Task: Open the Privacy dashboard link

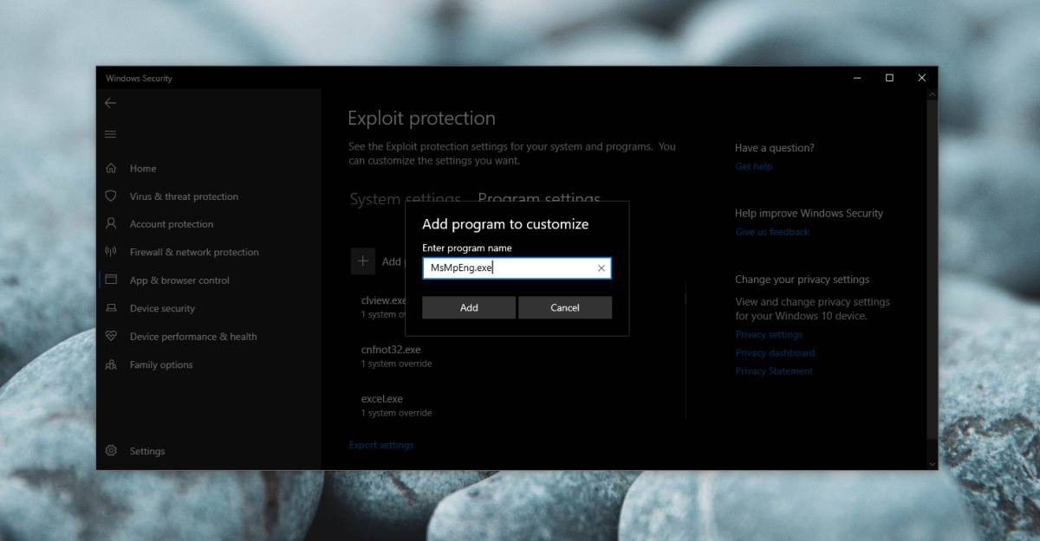Action: pyautogui.click(x=775, y=353)
